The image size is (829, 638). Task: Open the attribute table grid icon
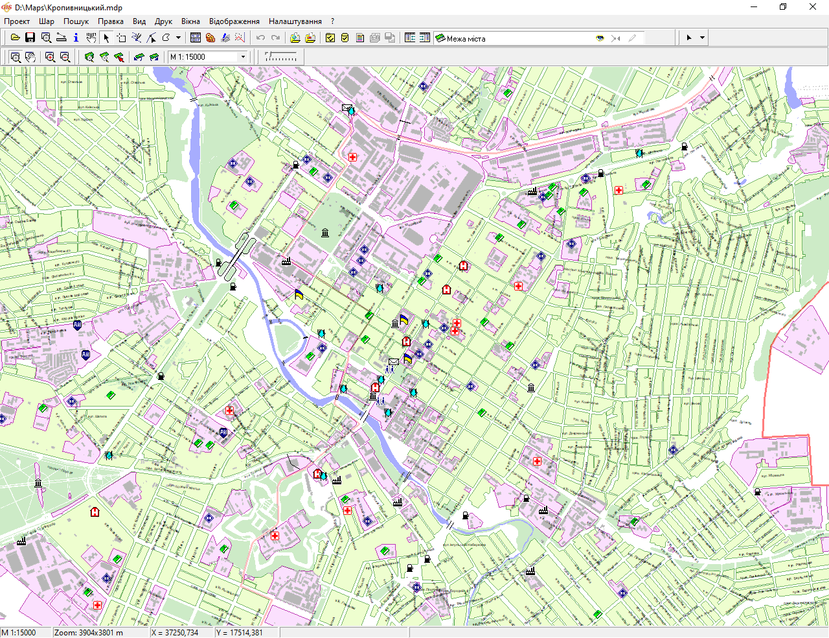pos(195,38)
